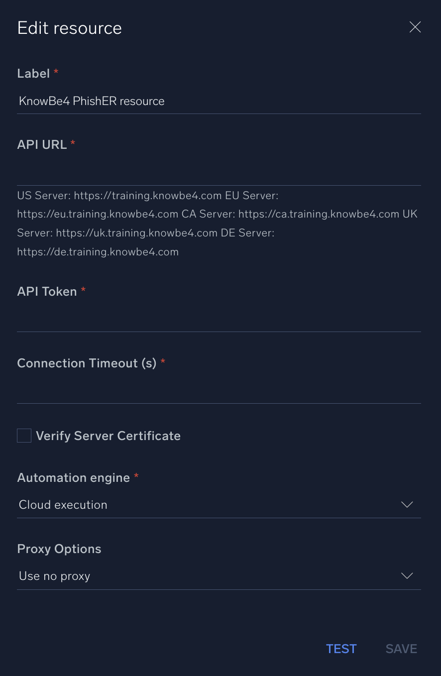The width and height of the screenshot is (441, 676).
Task: Select the Cloud execution value
Action: click(63, 504)
